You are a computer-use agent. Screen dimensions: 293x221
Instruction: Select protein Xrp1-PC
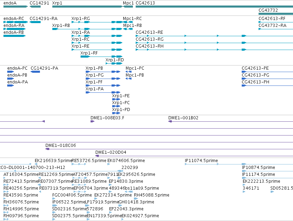[116, 106]
